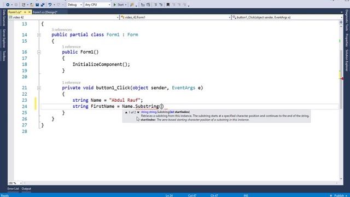
Task: Open the Debug configuration dropdown
Action: (x=75, y=4)
